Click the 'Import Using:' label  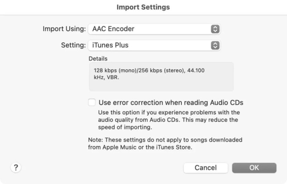(x=64, y=29)
